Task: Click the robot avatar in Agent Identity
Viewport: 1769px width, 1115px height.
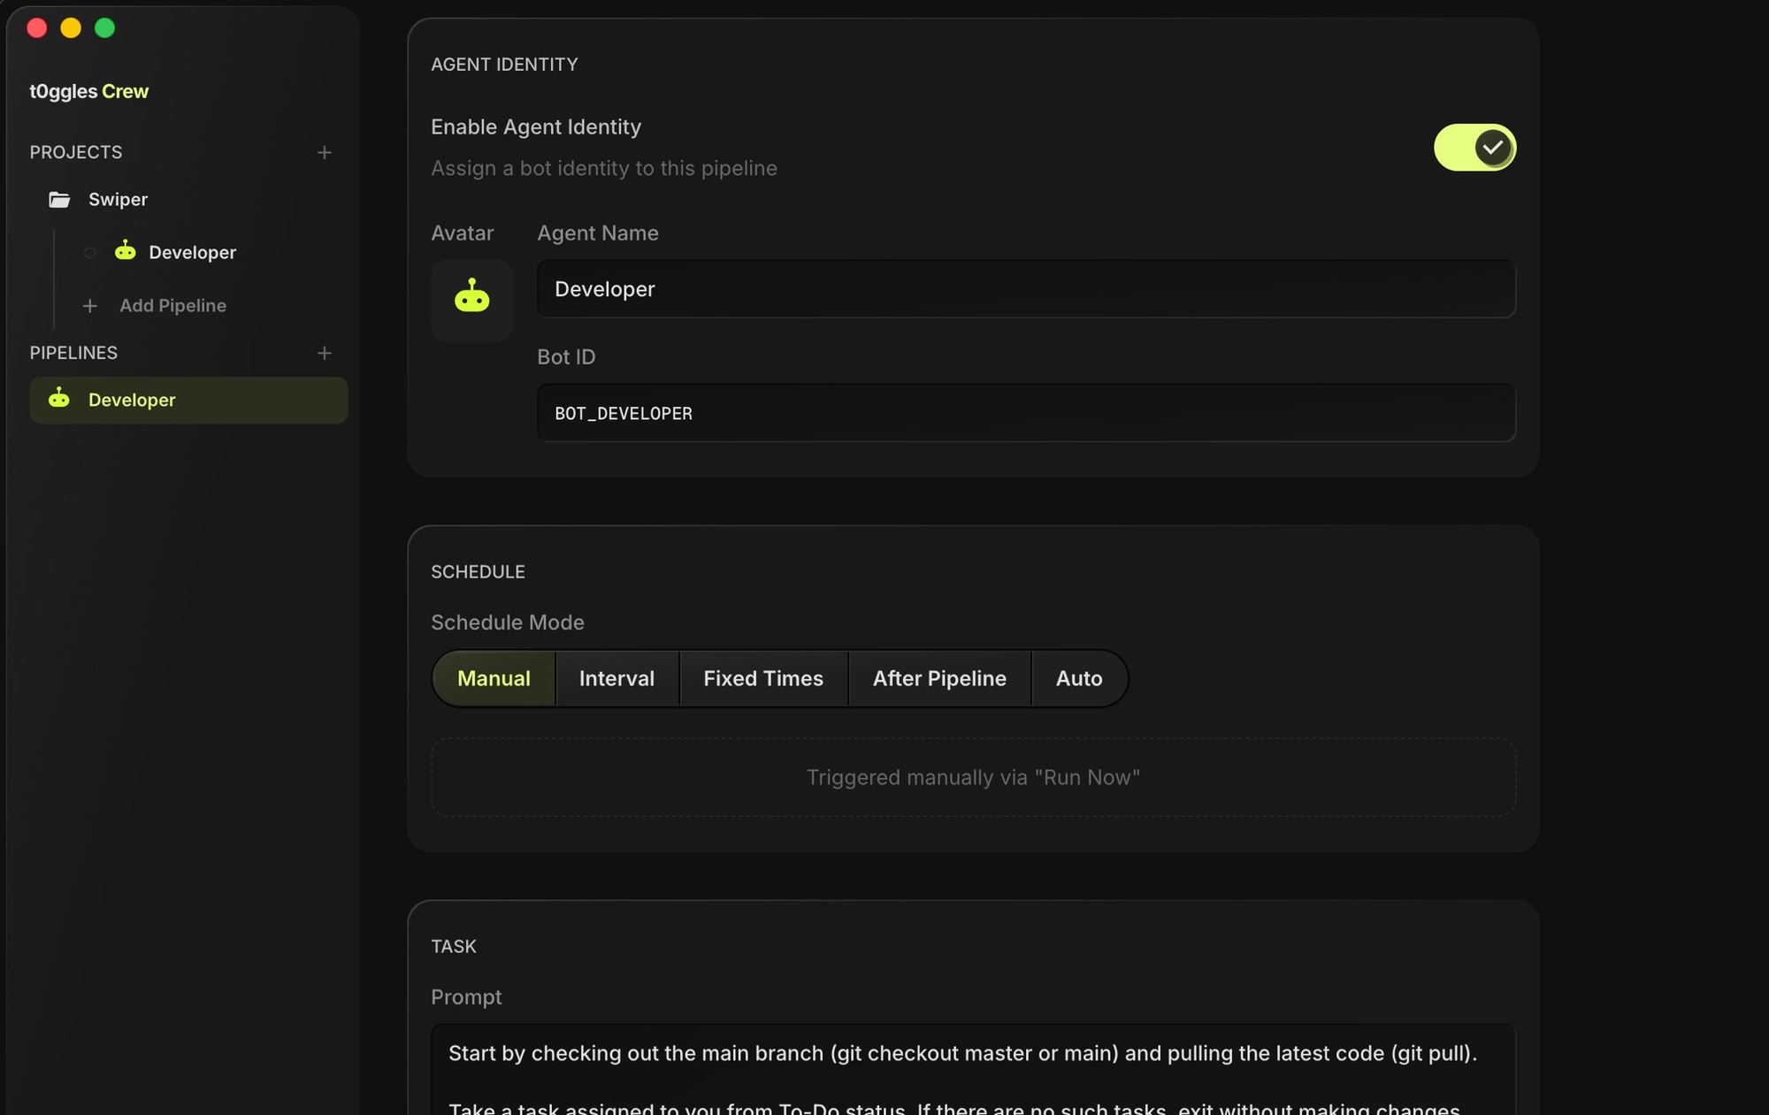Action: coord(471,299)
